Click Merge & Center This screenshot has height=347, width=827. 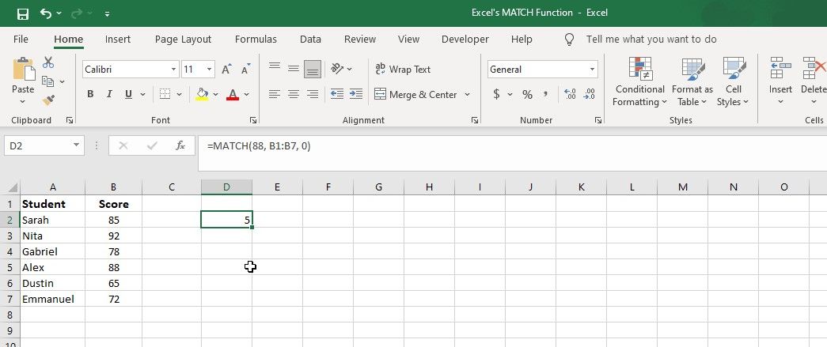[415, 95]
